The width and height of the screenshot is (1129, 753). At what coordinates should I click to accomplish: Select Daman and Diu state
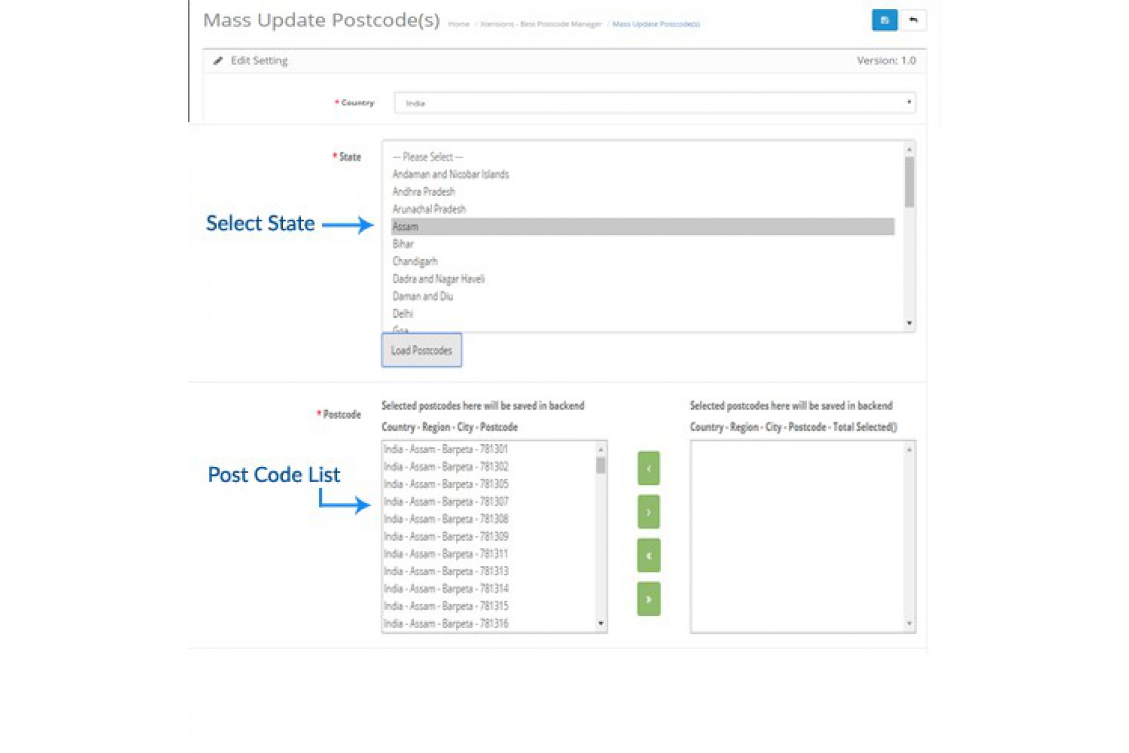(x=643, y=296)
